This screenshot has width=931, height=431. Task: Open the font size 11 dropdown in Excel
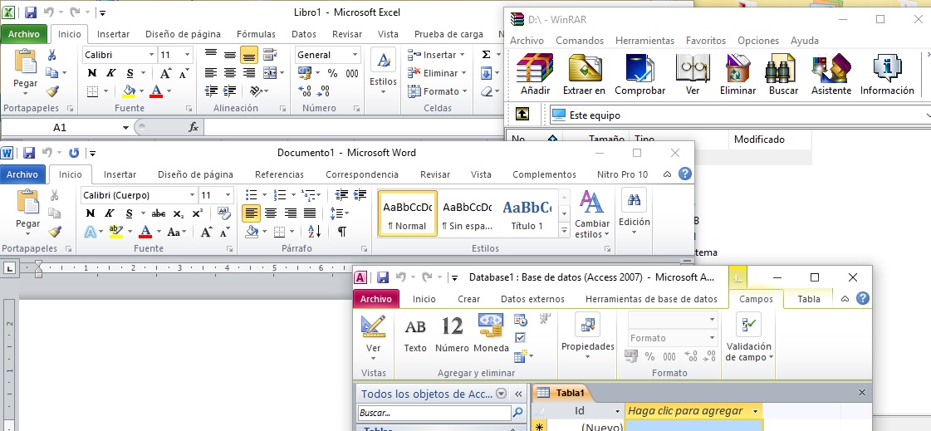188,55
